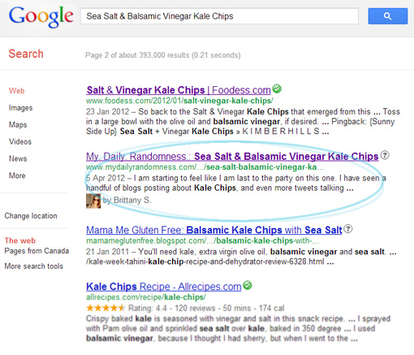The width and height of the screenshot is (414, 355).
Task: Click the Google logo
Action: 41,17
